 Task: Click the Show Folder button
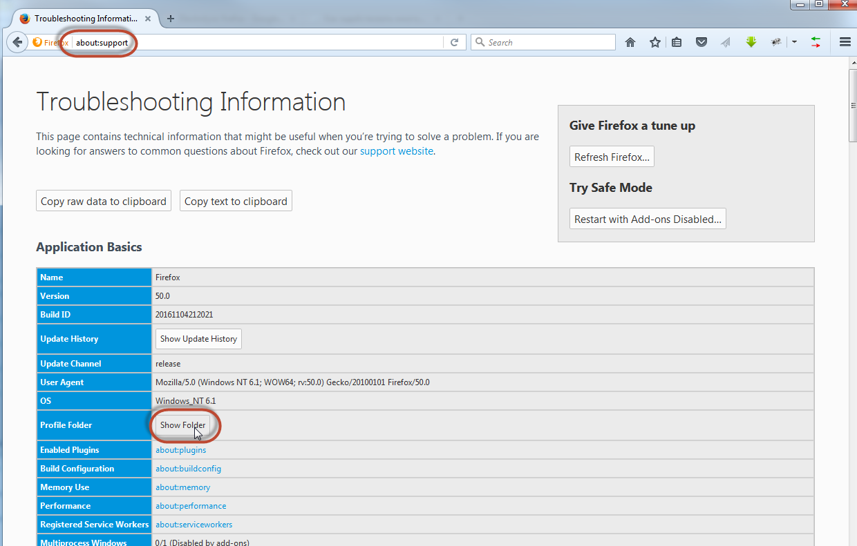[182, 425]
